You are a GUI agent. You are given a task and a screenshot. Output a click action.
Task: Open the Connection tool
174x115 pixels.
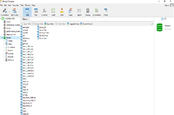coord(5,12)
